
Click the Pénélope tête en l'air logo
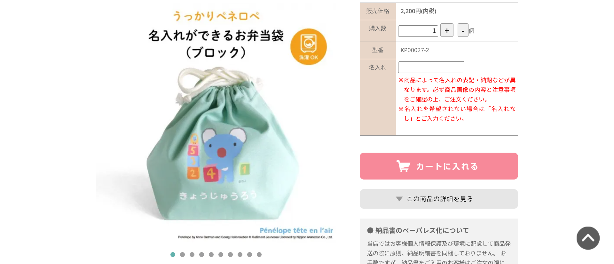[296, 230]
